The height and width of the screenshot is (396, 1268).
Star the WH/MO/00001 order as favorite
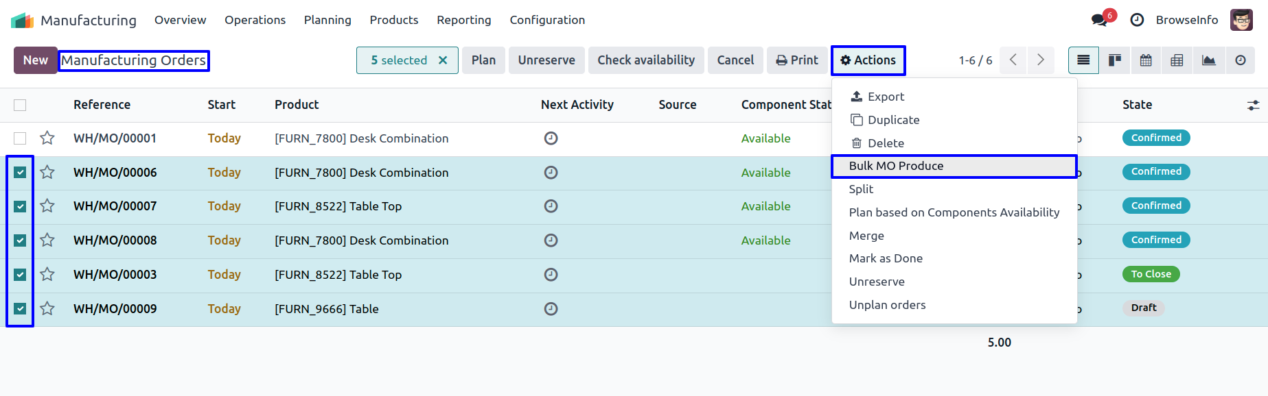coord(47,138)
